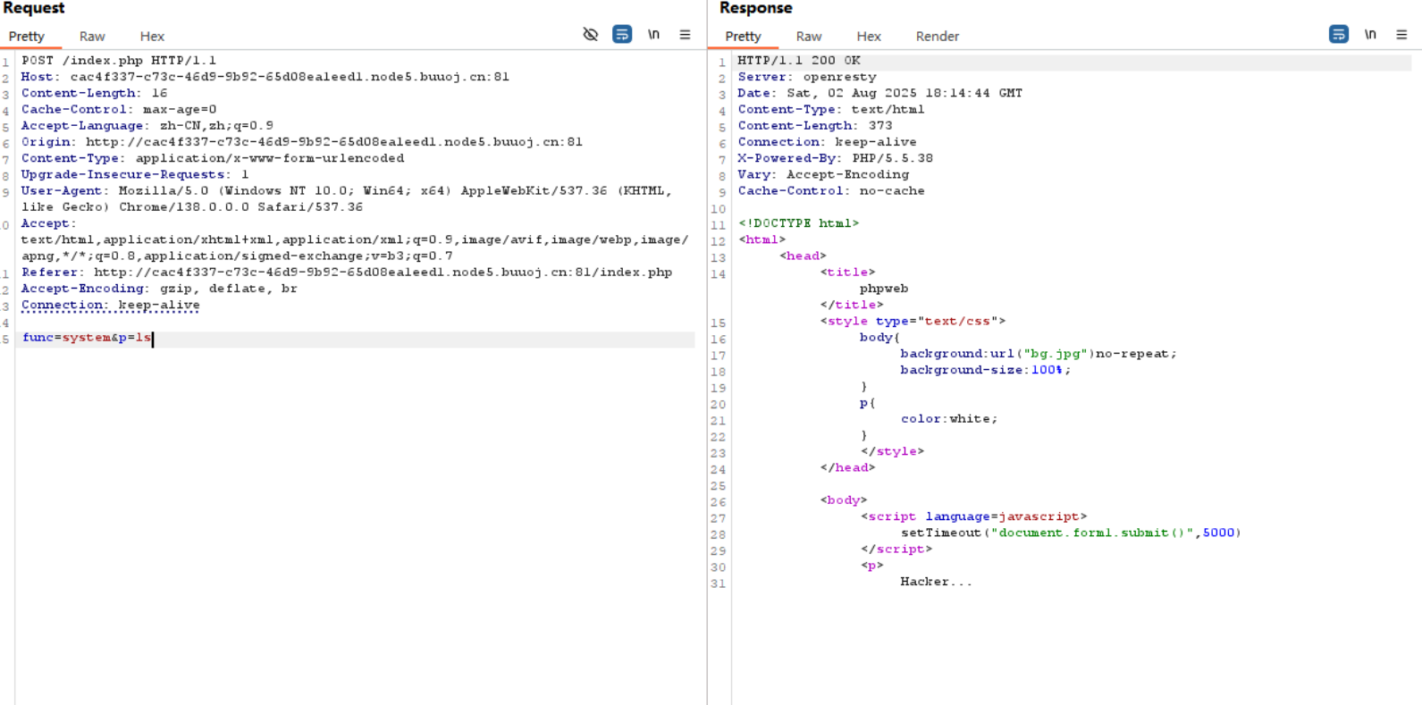The image size is (1422, 705).
Task: Click Content-Length: 16 header in request
Action: tap(95, 93)
